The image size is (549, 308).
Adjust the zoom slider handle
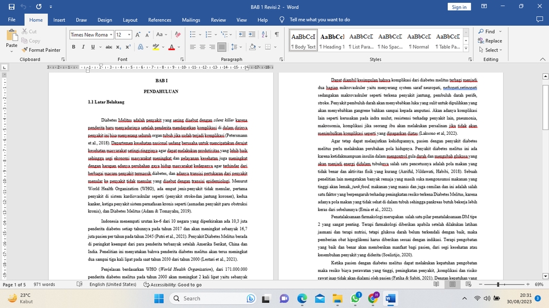click(x=498, y=285)
